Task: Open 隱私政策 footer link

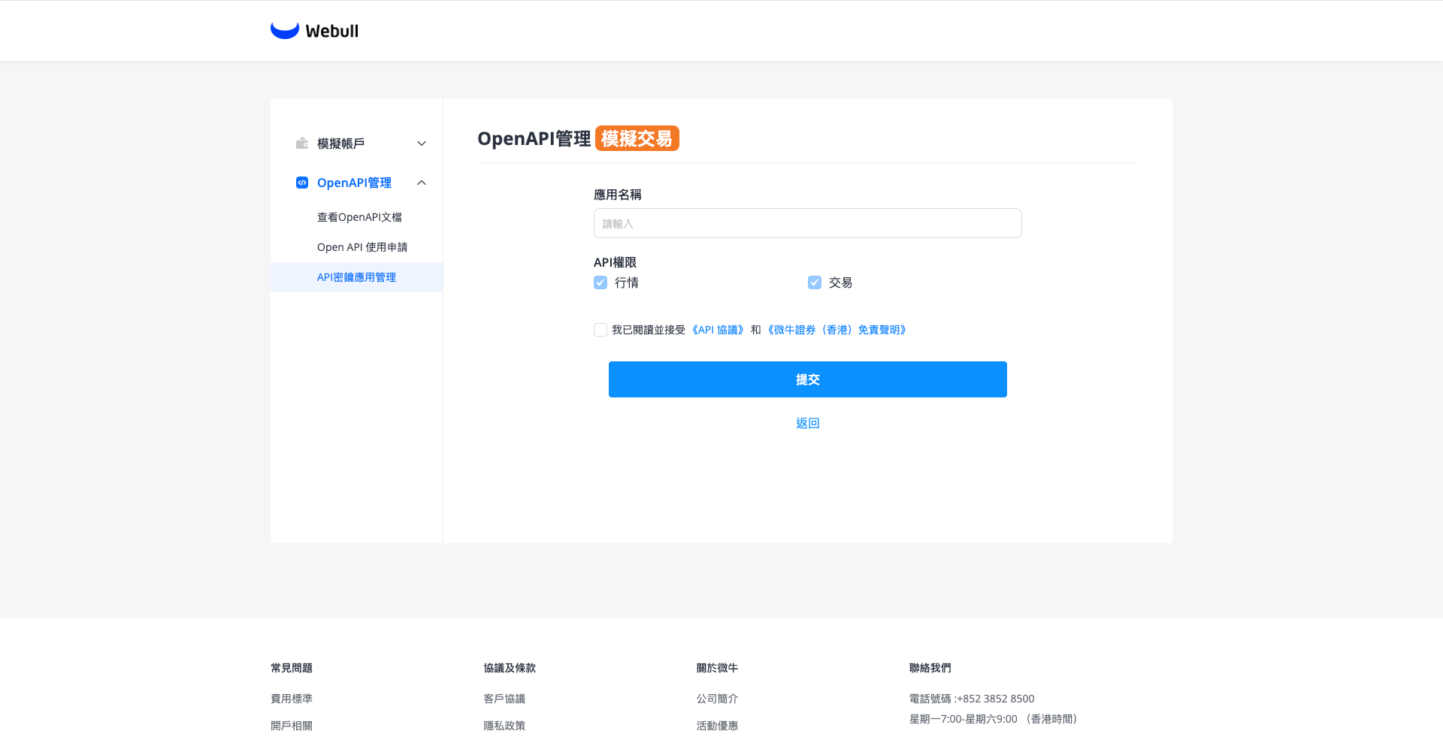Action: click(x=504, y=726)
